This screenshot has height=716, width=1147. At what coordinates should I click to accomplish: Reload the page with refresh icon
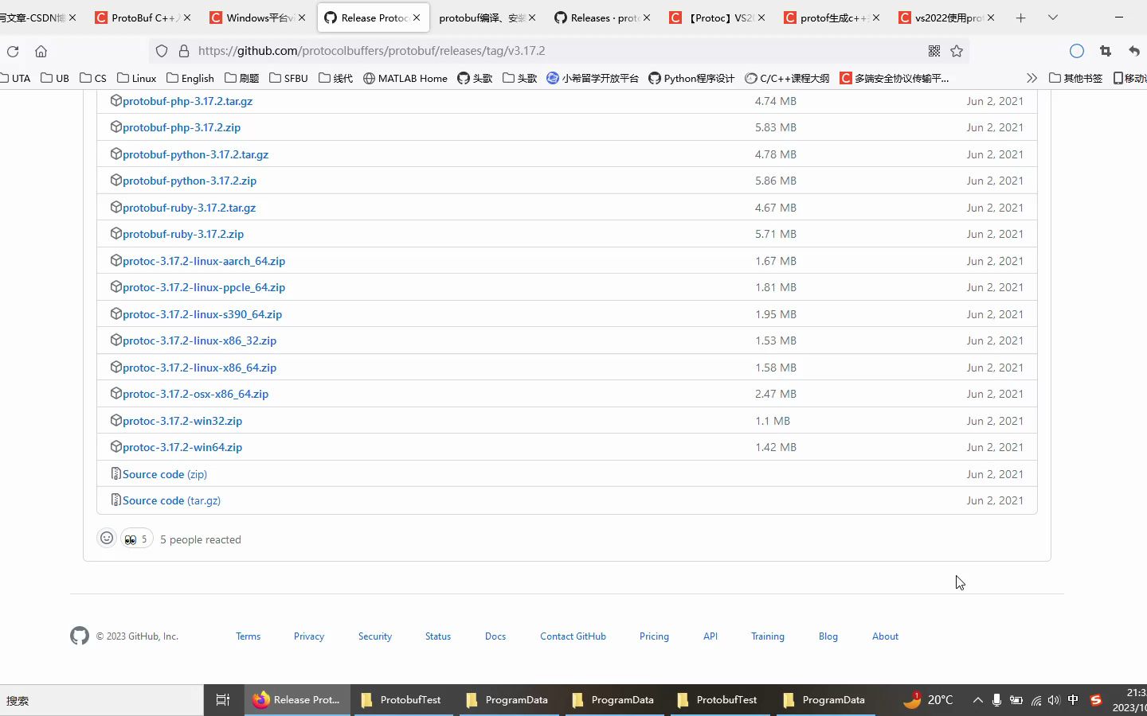point(13,51)
